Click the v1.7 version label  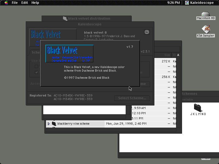pos(130,47)
